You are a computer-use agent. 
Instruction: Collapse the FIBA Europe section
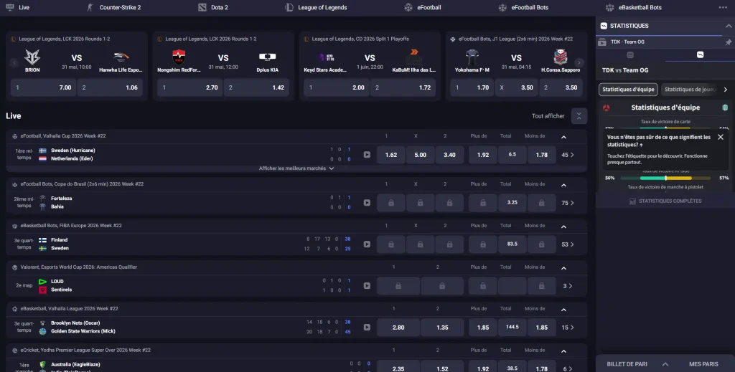pyautogui.click(x=564, y=226)
